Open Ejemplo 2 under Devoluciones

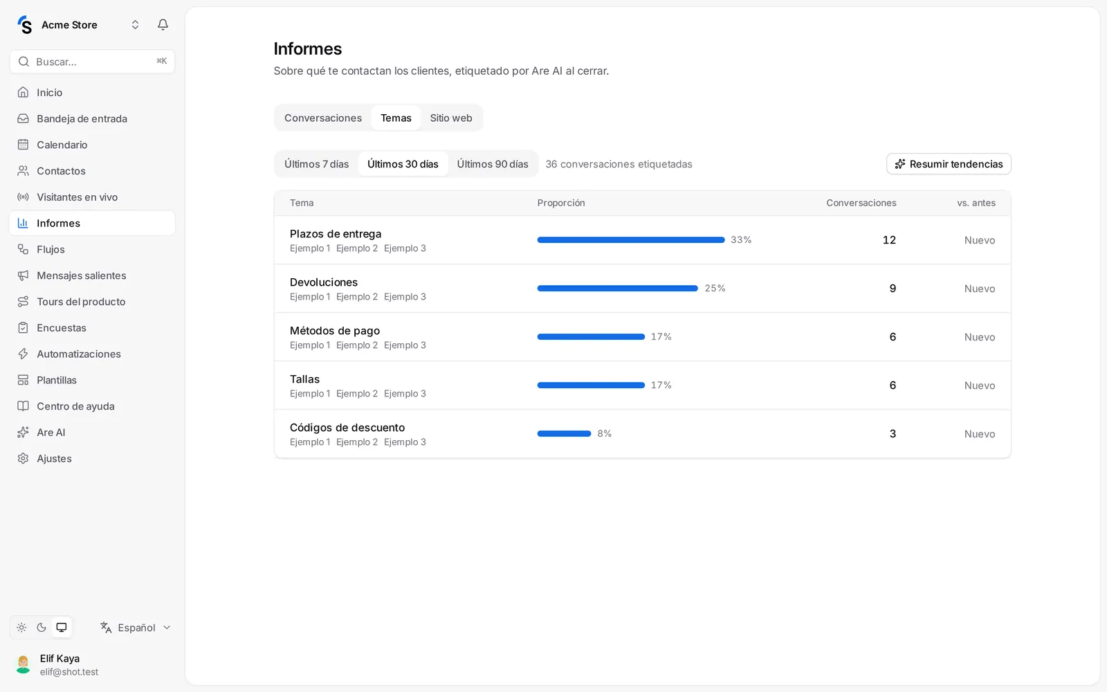click(357, 297)
